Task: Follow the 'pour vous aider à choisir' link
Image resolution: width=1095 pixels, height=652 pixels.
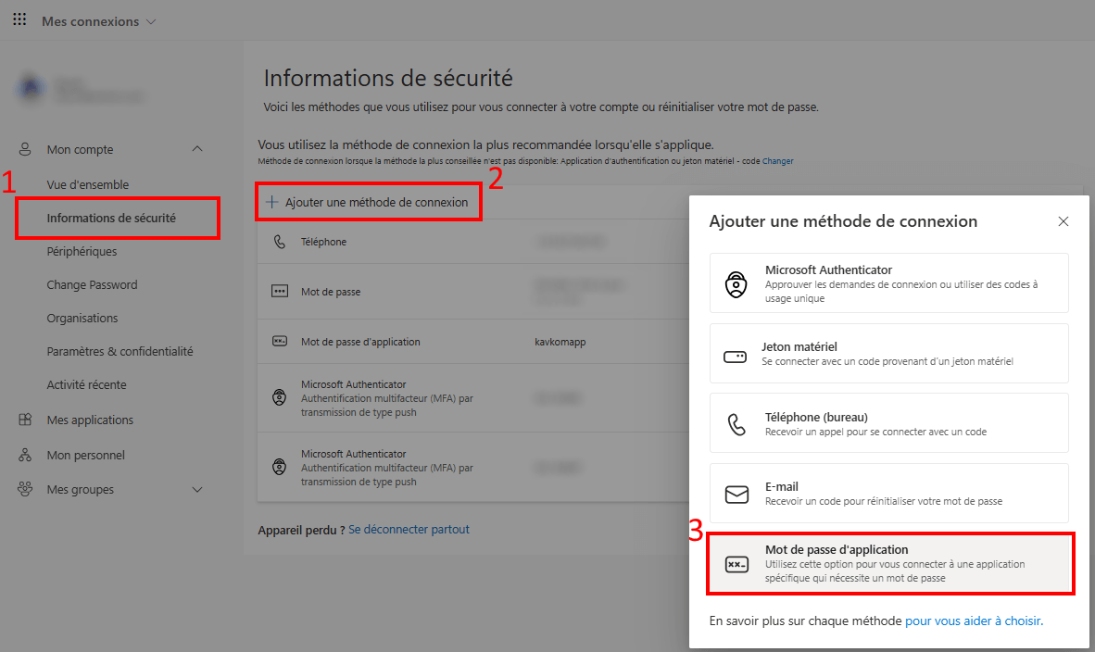Action: tap(974, 621)
